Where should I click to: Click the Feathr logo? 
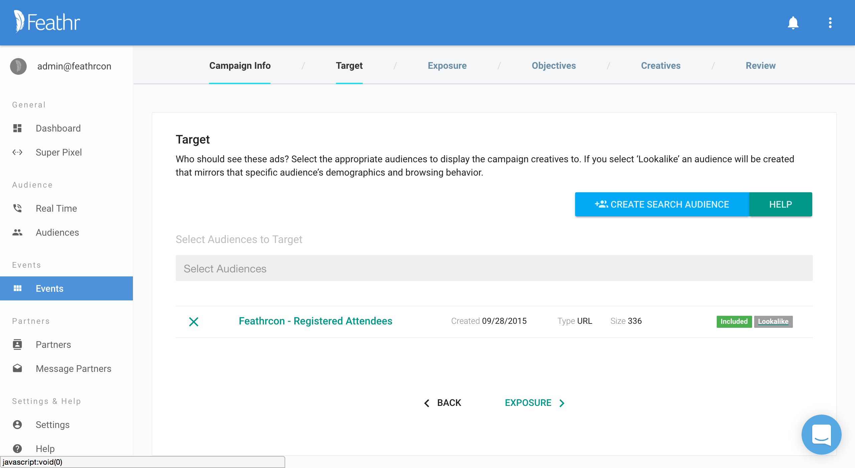[x=47, y=22]
